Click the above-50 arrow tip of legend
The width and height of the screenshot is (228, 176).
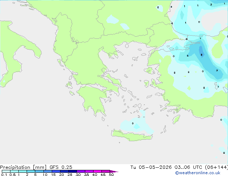pyautogui.click(x=114, y=171)
